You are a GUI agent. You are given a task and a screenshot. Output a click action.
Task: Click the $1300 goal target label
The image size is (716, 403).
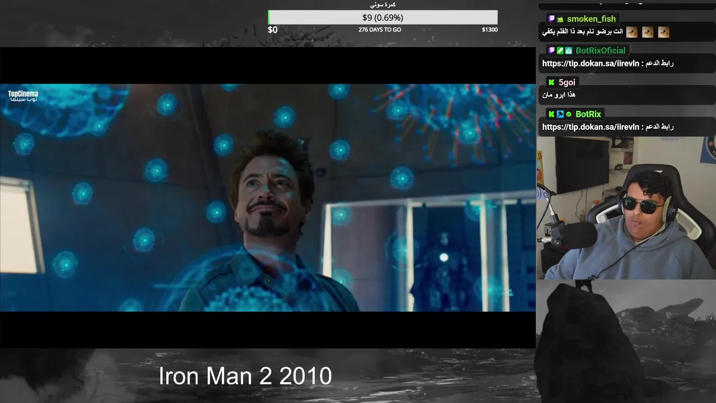click(x=489, y=30)
